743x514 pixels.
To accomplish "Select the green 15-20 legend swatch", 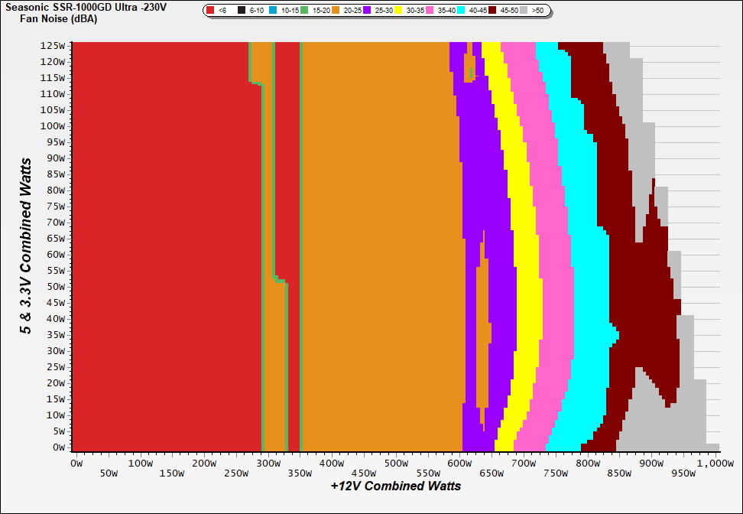I will tap(305, 11).
